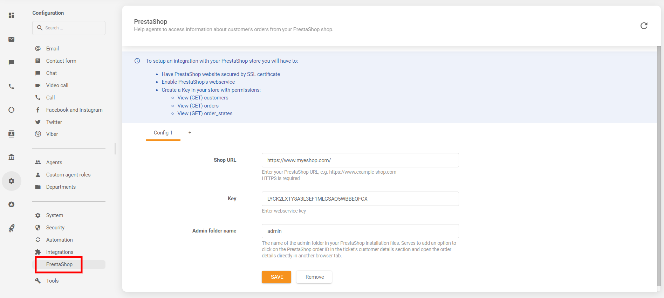
Task: Open the dashboard grid icon in left rail
Action: pyautogui.click(x=12, y=15)
